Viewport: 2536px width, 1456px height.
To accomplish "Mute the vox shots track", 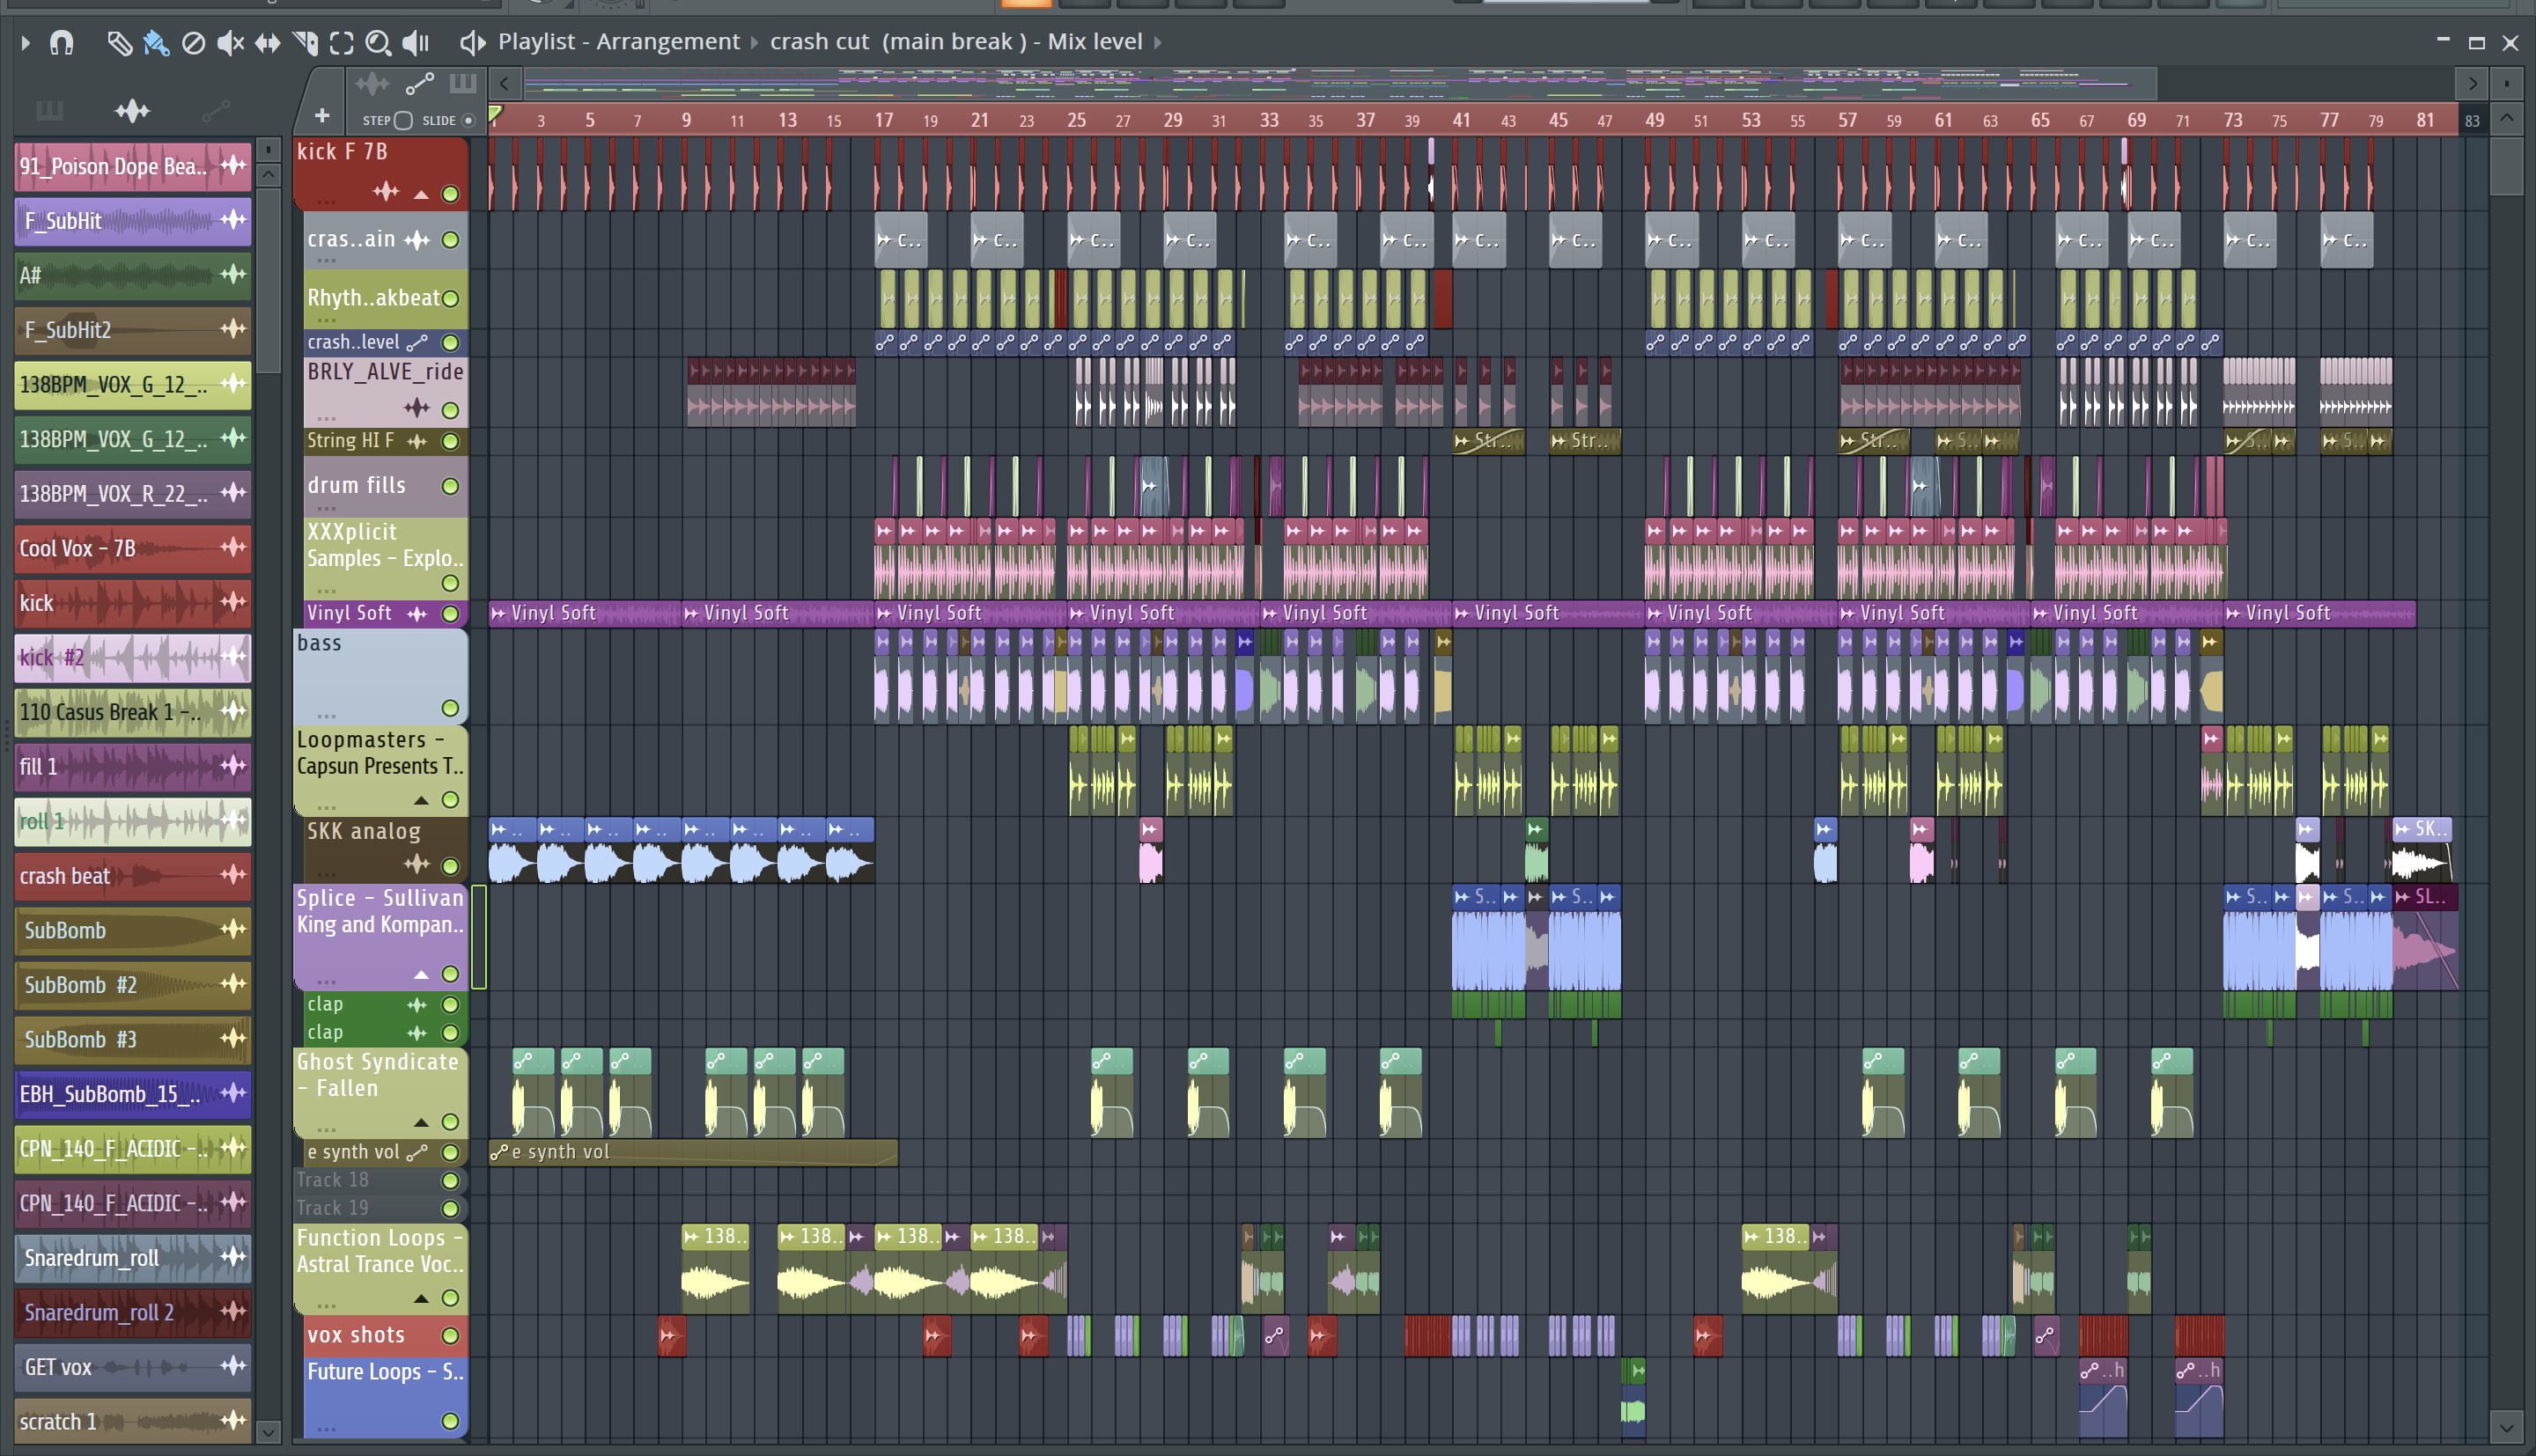I will tap(450, 1336).
